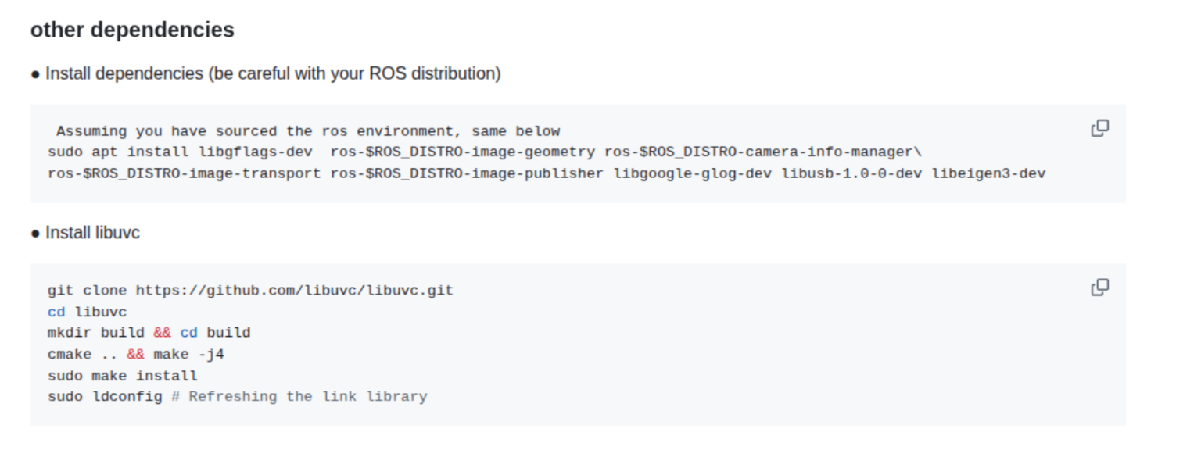Copy the apt install dependencies code block
Viewport: 1201px width, 450px height.
1099,128
